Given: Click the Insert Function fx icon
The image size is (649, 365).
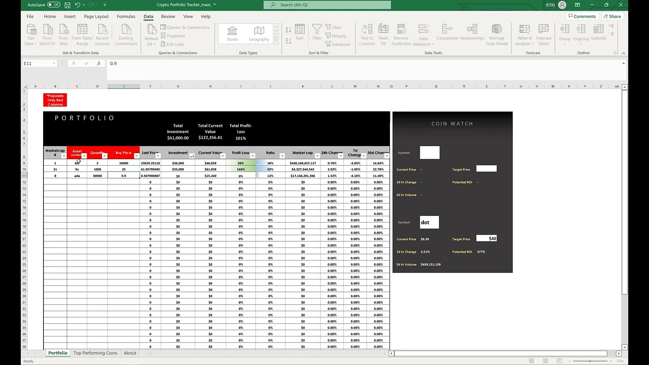Looking at the screenshot, I should (98, 63).
